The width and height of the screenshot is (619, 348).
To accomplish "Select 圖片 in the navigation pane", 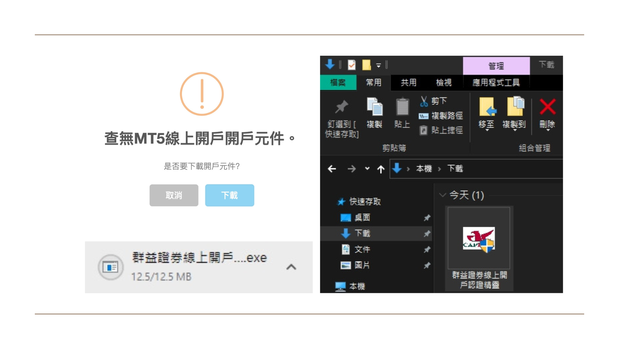I will [362, 265].
